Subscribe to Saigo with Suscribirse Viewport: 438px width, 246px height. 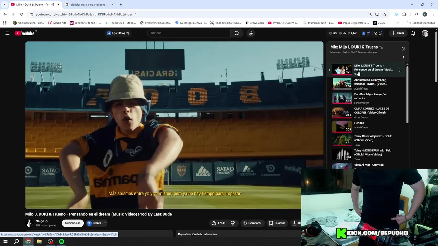click(73, 223)
